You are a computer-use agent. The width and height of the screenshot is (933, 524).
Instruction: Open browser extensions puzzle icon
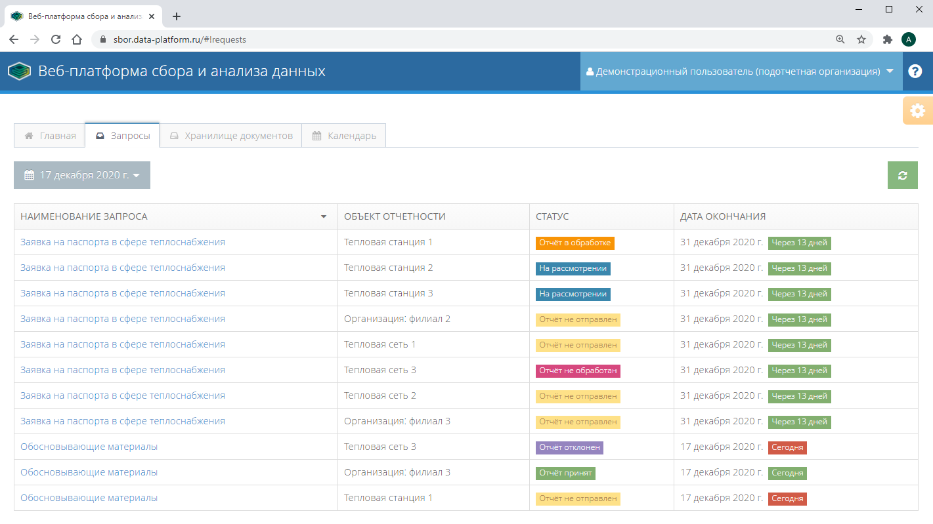[888, 39]
